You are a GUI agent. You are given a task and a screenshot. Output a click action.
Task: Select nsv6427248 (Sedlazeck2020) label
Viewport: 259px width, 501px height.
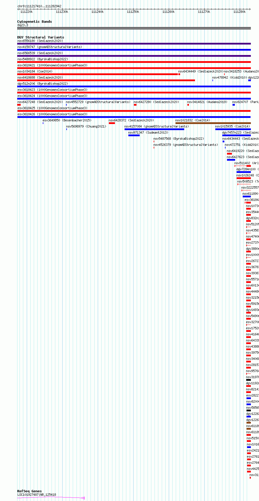(40, 102)
